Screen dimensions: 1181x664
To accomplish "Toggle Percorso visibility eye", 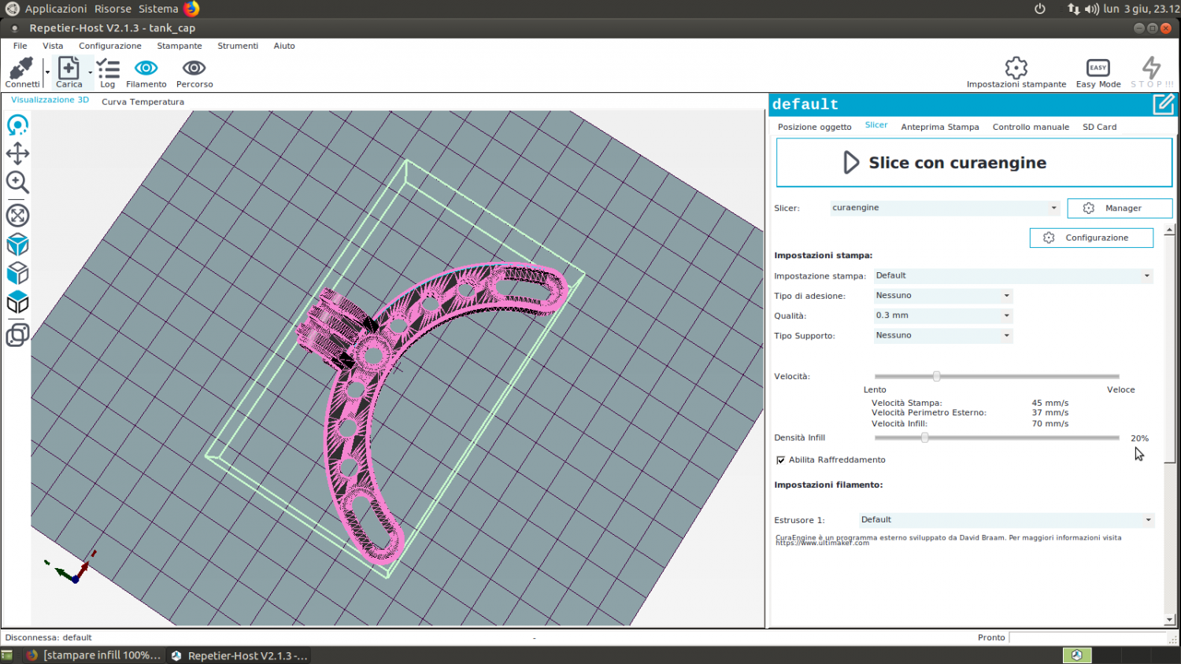I will pos(194,68).
